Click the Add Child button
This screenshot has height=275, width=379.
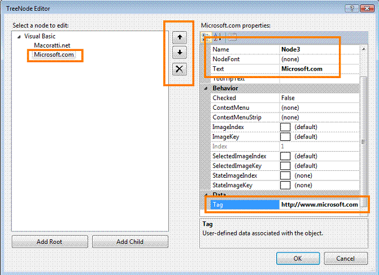[x=130, y=242]
